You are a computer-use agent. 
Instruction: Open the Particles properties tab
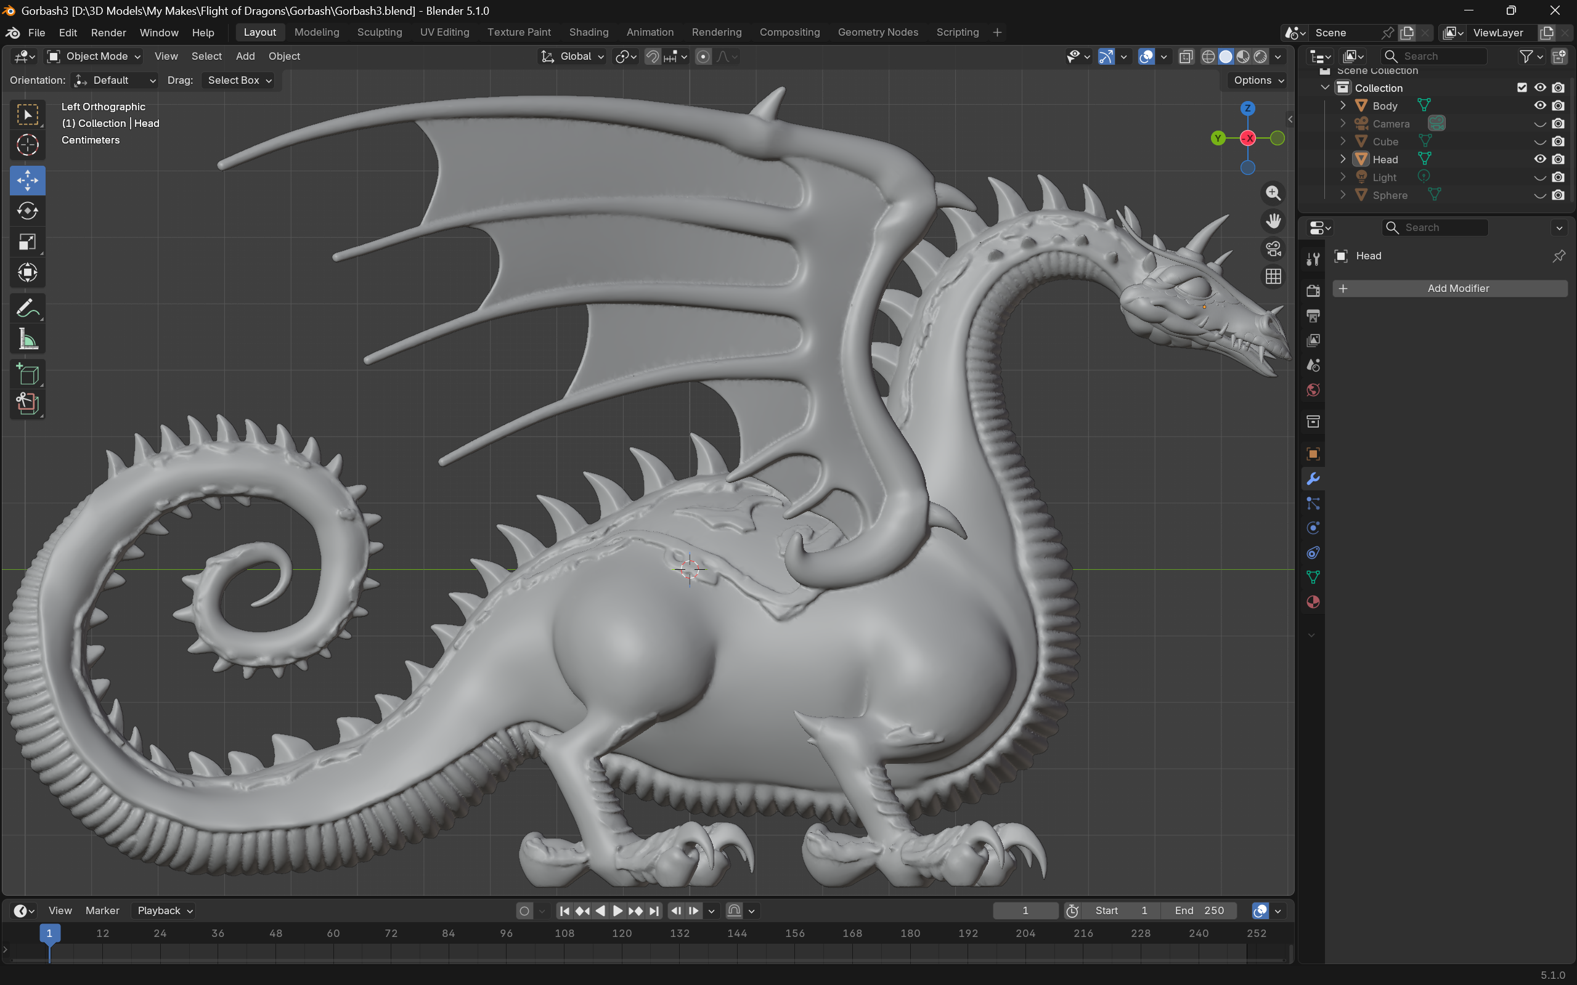[x=1313, y=503]
